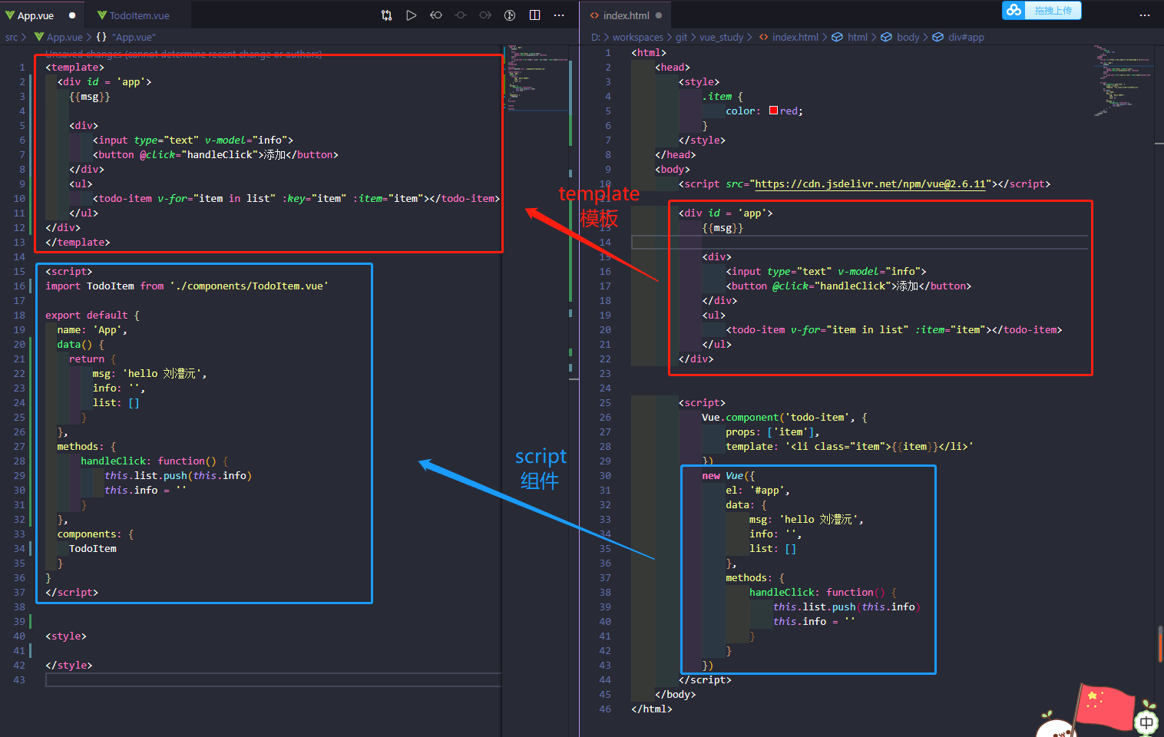Click Vue logo icon in App.vue breadcrumb
The width and height of the screenshot is (1164, 737).
(39, 37)
